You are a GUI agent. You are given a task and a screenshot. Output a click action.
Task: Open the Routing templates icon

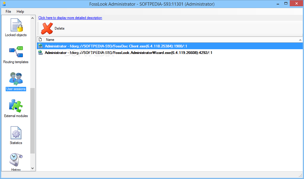16,52
